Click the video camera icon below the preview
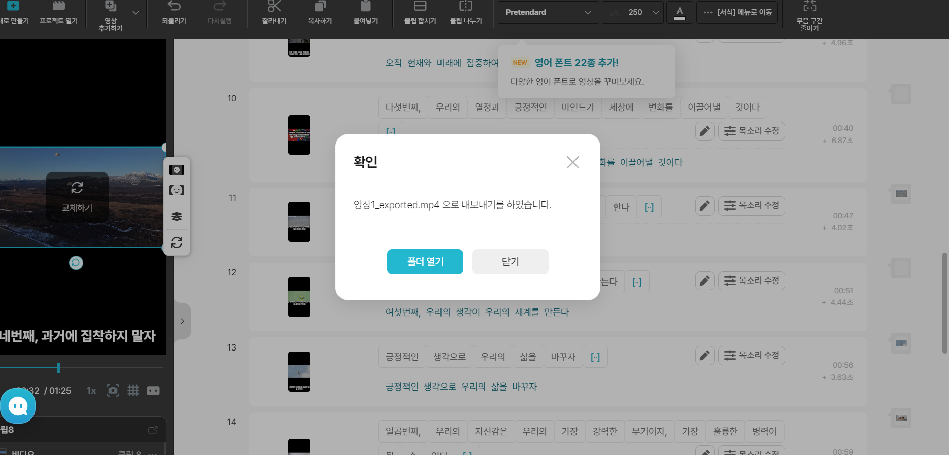949x455 pixels. click(153, 391)
